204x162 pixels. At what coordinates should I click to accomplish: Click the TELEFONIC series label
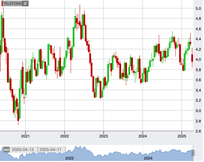point(13,3)
